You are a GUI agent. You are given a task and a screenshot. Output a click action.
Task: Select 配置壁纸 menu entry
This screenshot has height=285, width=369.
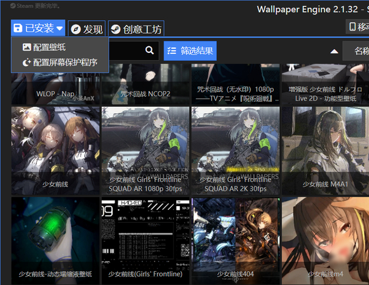(x=60, y=47)
